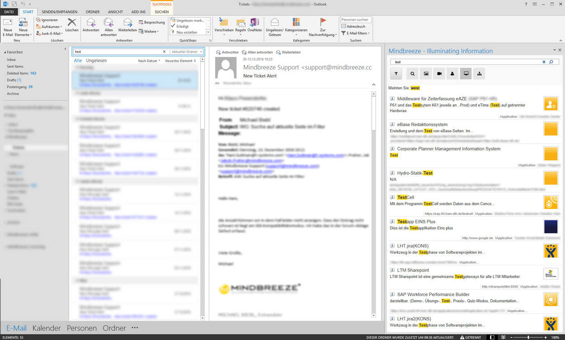Click the Antworten ribbon button
Viewport: 565px width, 340px height.
[x=91, y=25]
